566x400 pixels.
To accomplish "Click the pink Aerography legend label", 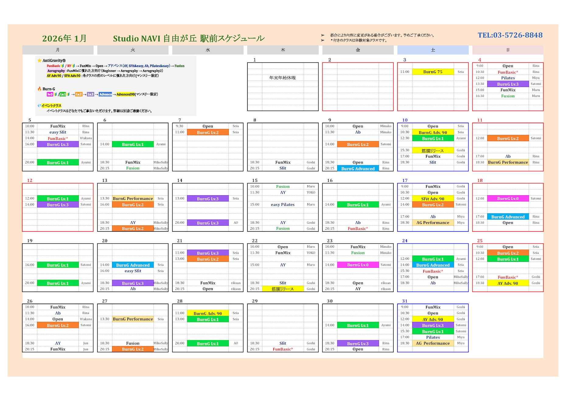I will coord(56,71).
